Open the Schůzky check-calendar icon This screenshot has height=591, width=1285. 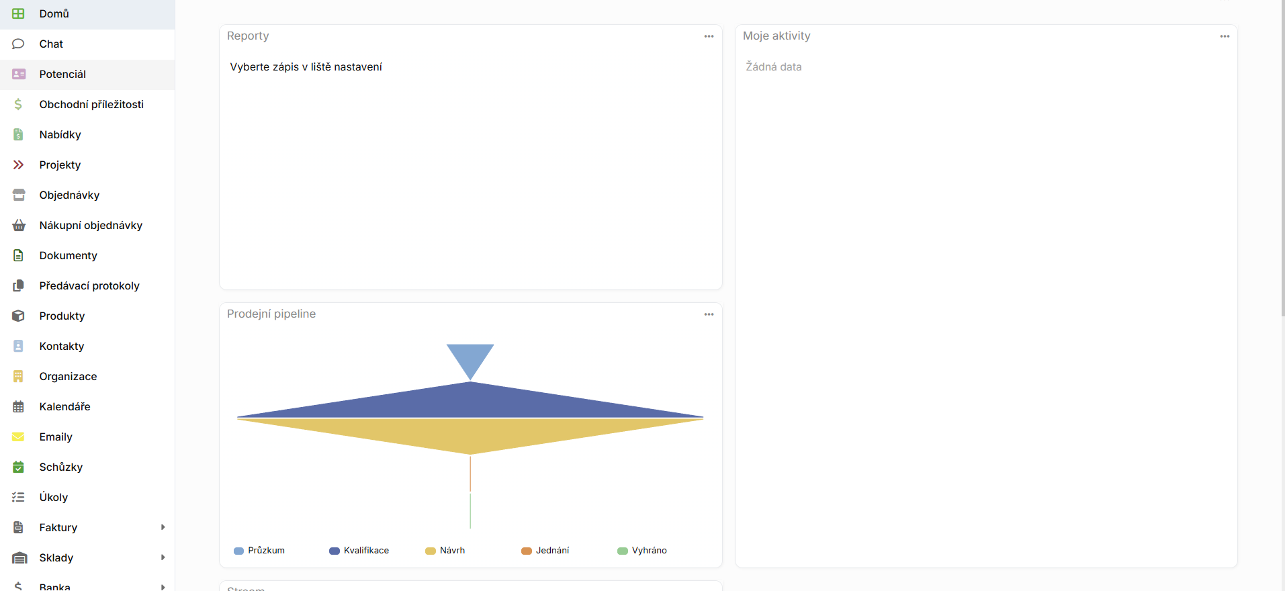(x=18, y=467)
